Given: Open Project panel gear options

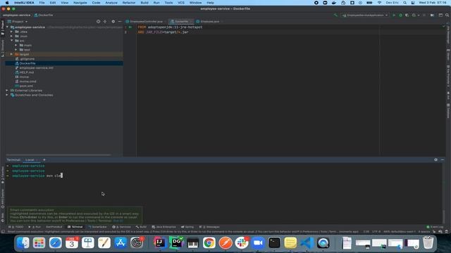Looking at the screenshot, I should [113, 22].
